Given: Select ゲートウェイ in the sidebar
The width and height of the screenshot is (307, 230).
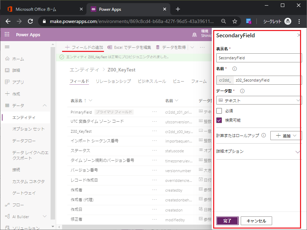Looking at the screenshot, I should pos(24,193).
